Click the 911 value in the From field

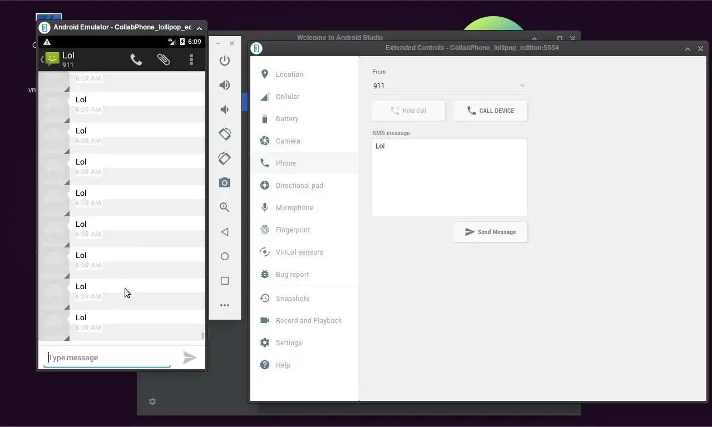click(x=379, y=86)
